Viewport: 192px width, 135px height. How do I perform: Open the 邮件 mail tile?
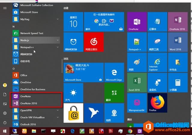point(104,22)
